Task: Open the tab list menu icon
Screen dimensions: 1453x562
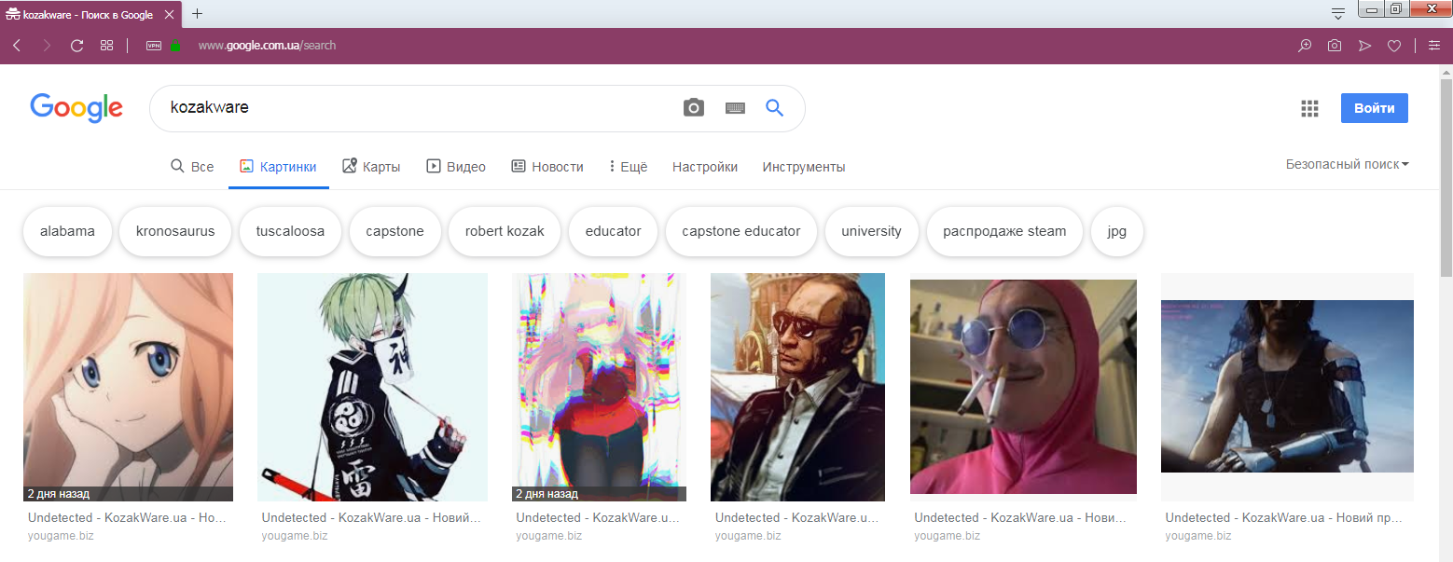Action: click(x=1337, y=14)
